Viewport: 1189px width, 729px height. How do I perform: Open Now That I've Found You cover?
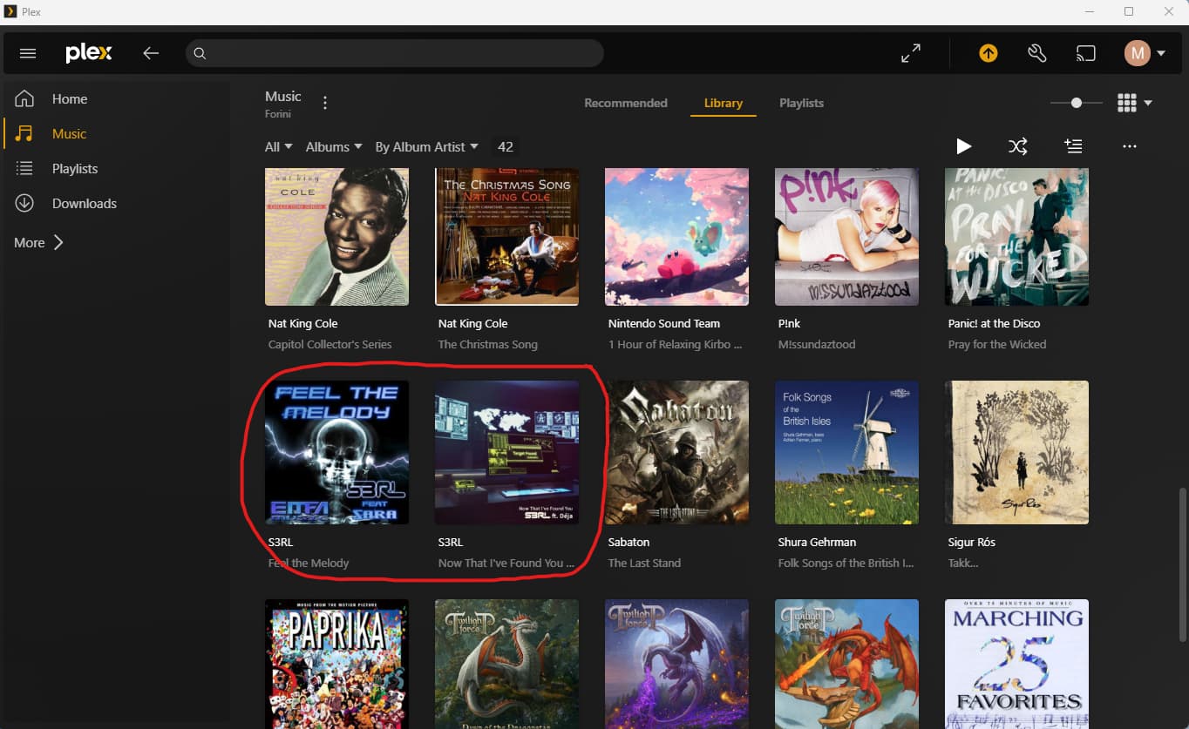(507, 452)
